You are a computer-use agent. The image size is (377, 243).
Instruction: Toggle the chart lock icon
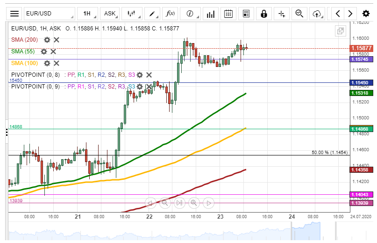(264, 14)
